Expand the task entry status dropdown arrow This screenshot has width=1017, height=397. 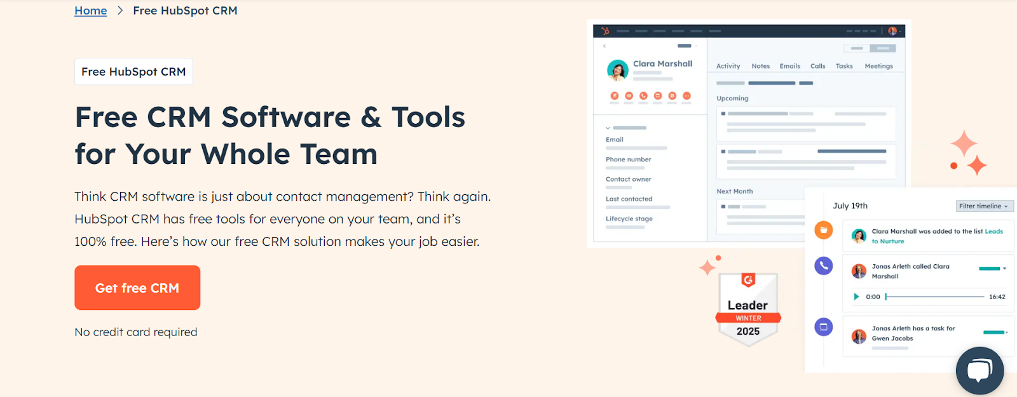coord(1007,332)
